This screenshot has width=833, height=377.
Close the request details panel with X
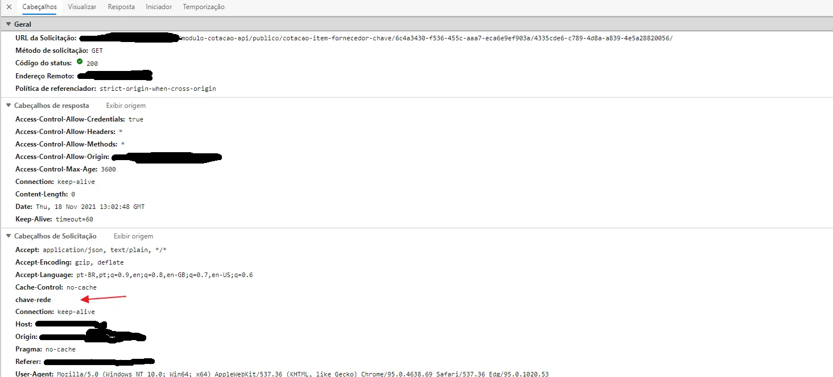click(9, 7)
